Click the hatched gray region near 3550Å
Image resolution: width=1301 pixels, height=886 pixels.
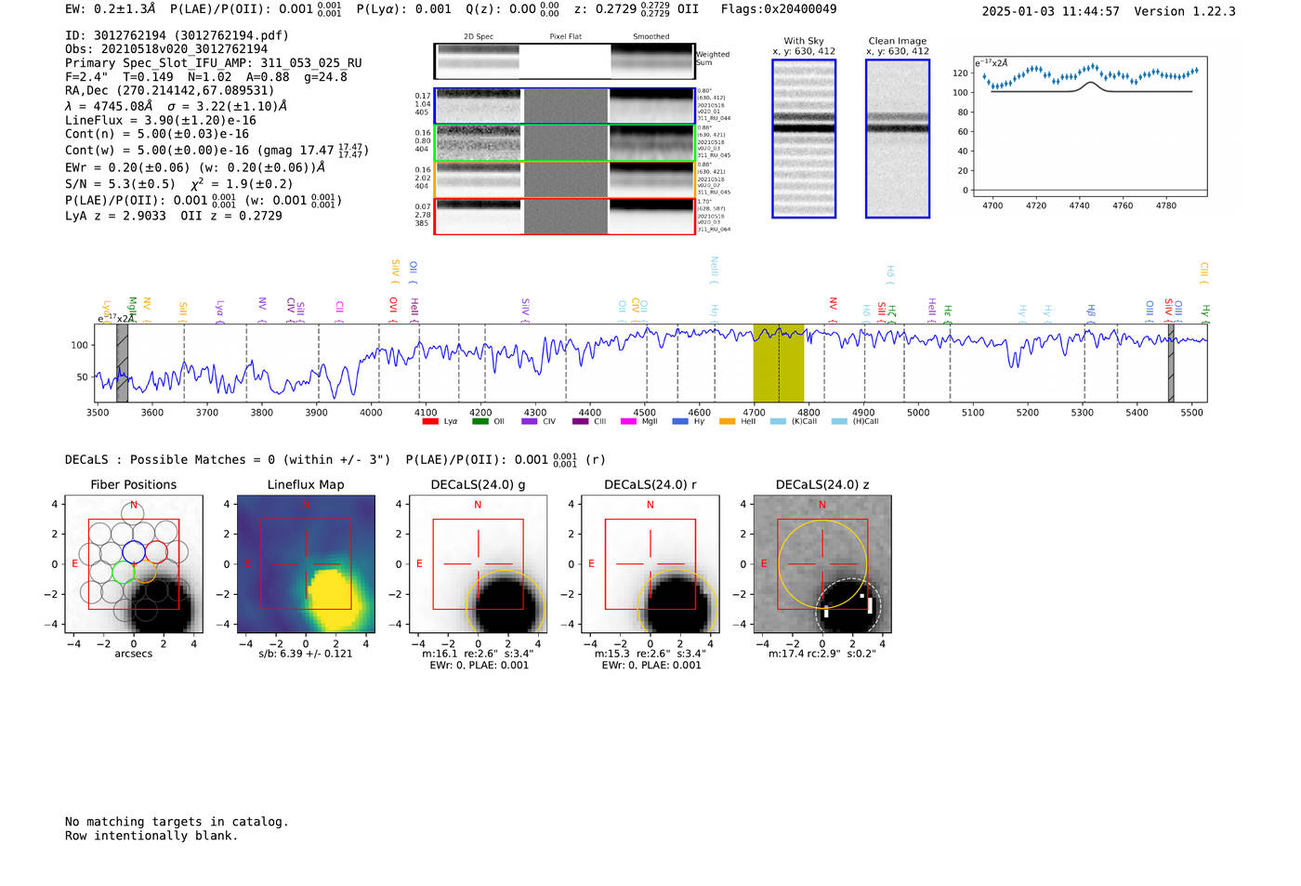click(x=122, y=364)
